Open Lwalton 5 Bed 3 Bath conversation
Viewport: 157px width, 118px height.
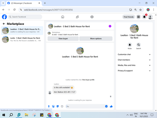(x=22, y=31)
